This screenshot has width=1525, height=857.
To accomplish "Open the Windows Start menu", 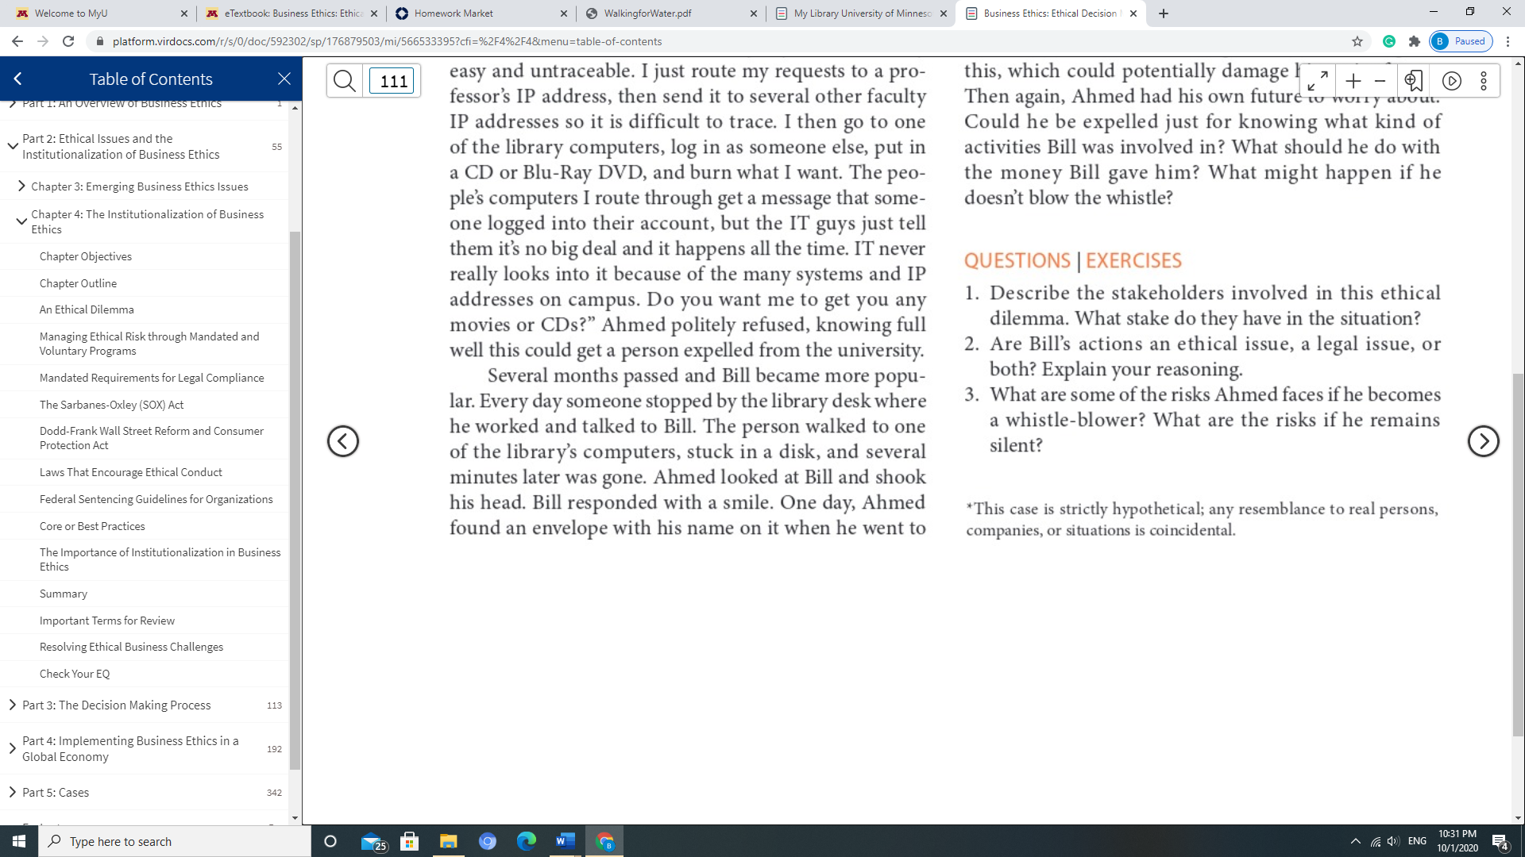I will (x=19, y=841).
